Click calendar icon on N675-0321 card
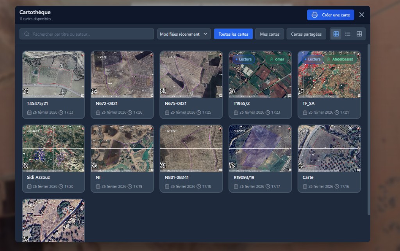The image size is (400, 251). [x=167, y=112]
